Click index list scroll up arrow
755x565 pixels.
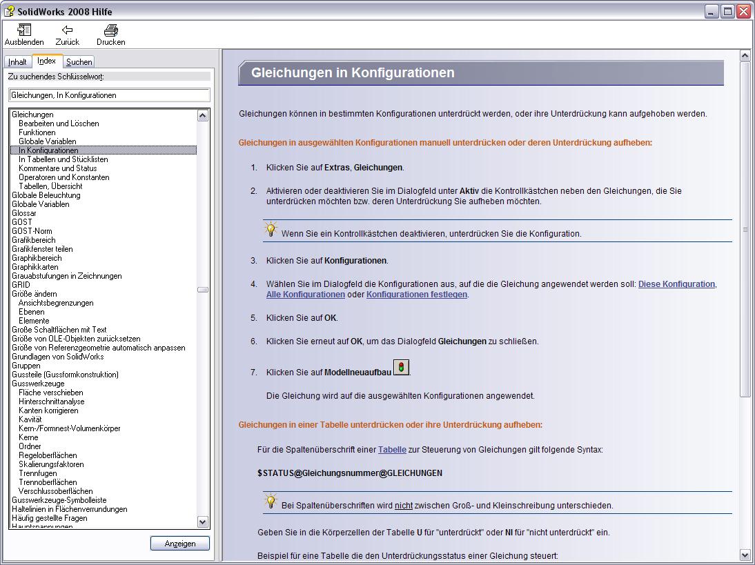[203, 115]
